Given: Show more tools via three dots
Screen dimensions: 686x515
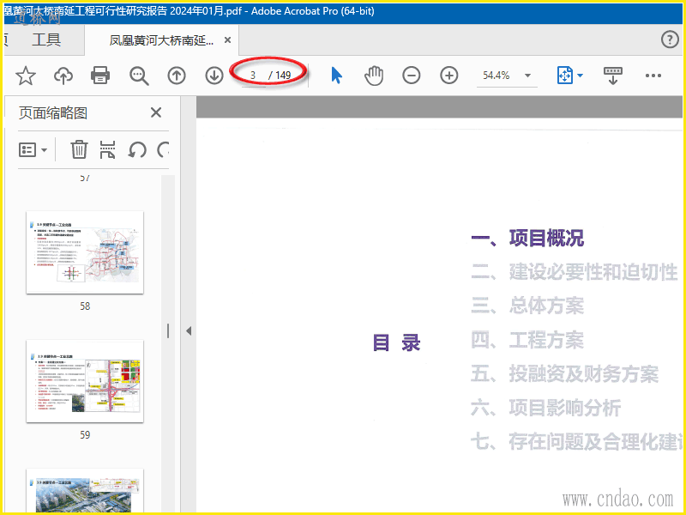Looking at the screenshot, I should [653, 76].
